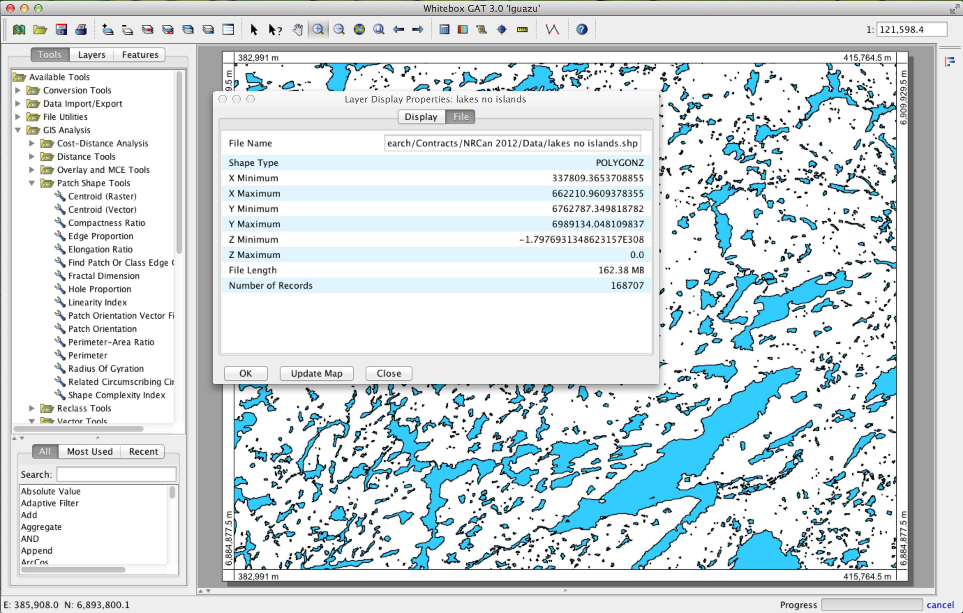Click the Help question mark icon

pyautogui.click(x=582, y=29)
